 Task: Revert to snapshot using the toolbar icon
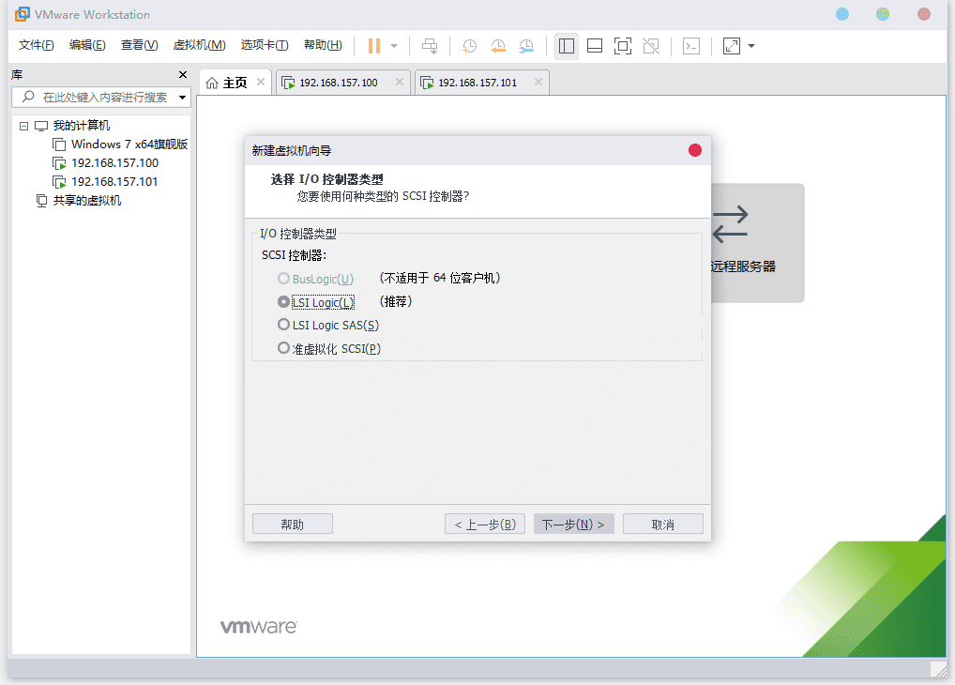pos(498,46)
